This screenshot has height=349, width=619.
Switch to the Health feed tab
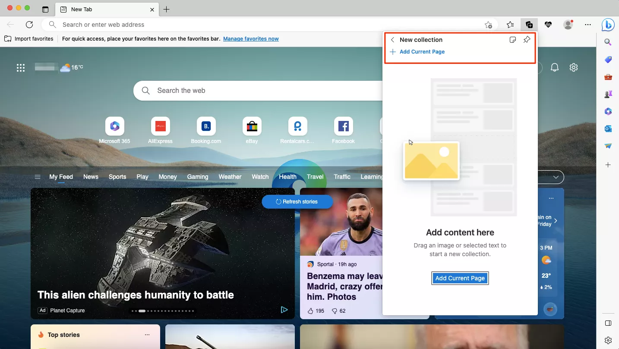coord(287,177)
